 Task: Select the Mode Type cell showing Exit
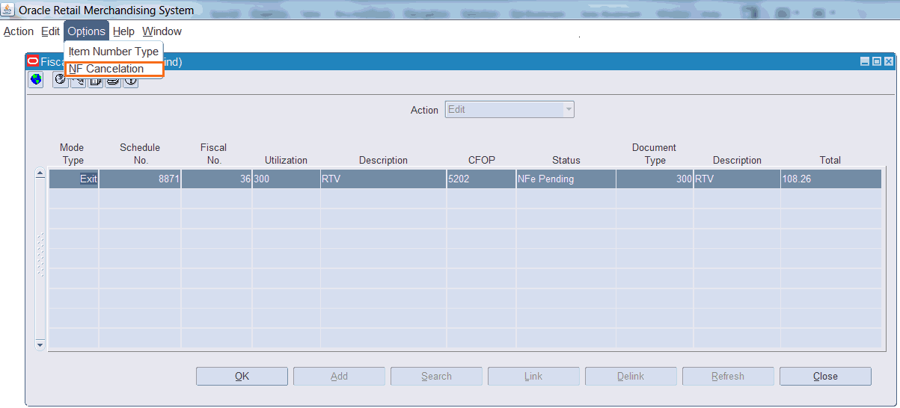pyautogui.click(x=73, y=179)
